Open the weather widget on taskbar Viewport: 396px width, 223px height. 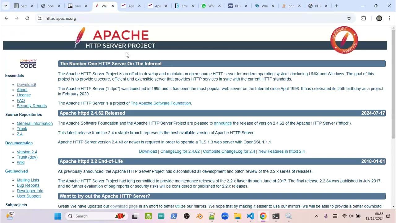pyautogui.click(x=10, y=216)
